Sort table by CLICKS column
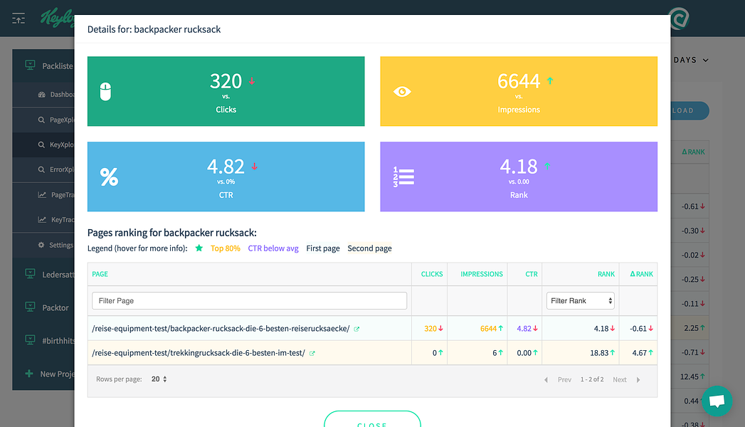Viewport: 745px width, 427px height. pyautogui.click(x=432, y=274)
